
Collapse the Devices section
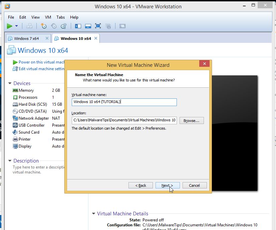pyautogui.click(x=10, y=83)
